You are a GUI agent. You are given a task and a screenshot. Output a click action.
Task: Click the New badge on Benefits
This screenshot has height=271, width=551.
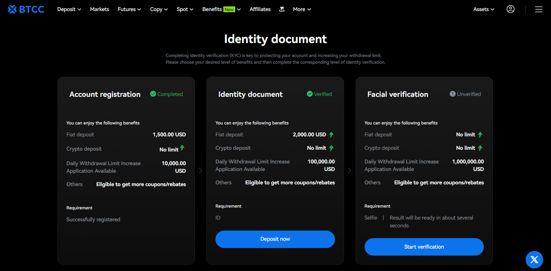[229, 10]
